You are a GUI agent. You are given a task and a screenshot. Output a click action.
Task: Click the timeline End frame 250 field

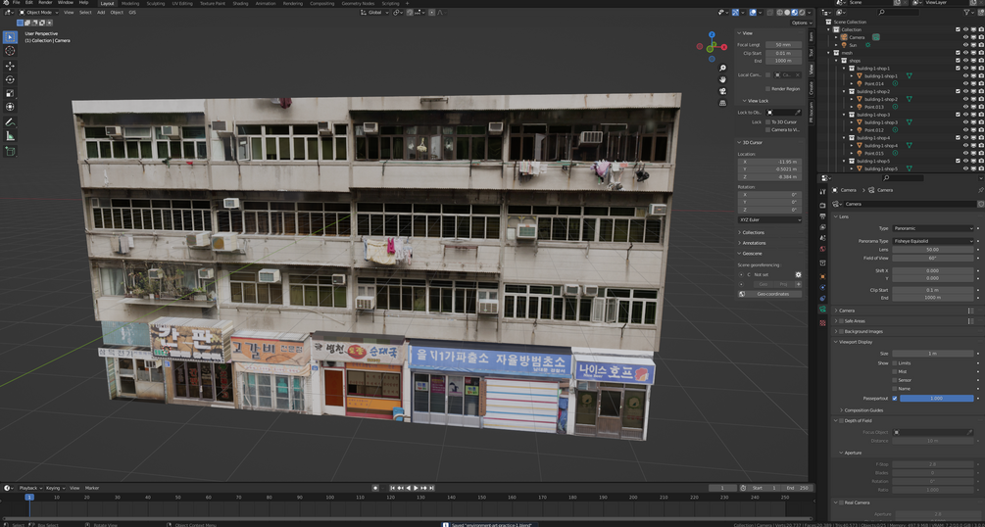[797, 488]
